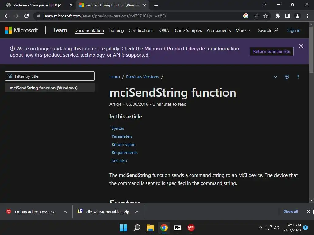Click the Learn breadcrumb link

pyautogui.click(x=115, y=77)
